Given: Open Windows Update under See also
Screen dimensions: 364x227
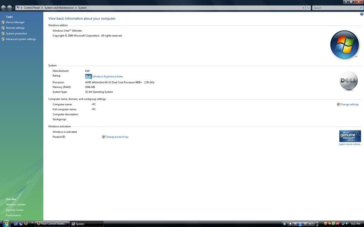Looking at the screenshot, I should coord(16,205).
